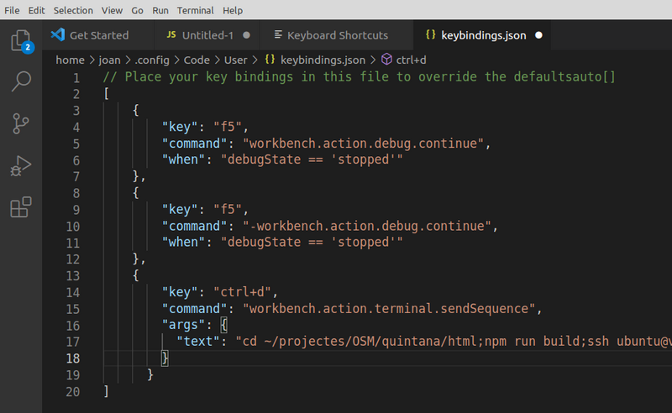Switch to the Get Started tab
This screenshot has width=672, height=413.
tap(98, 35)
